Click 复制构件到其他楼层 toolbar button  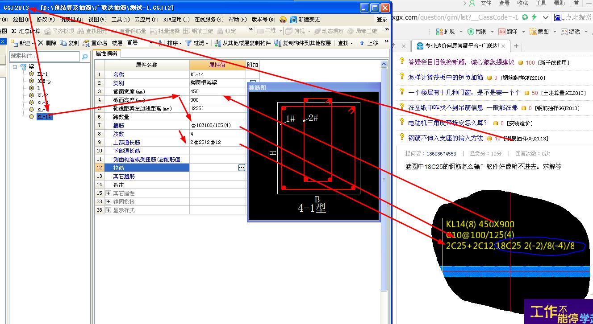tap(302, 43)
